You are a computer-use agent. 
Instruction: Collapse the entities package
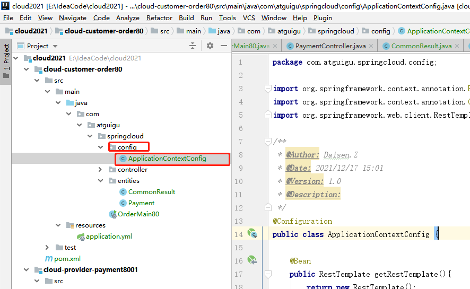coord(100,181)
